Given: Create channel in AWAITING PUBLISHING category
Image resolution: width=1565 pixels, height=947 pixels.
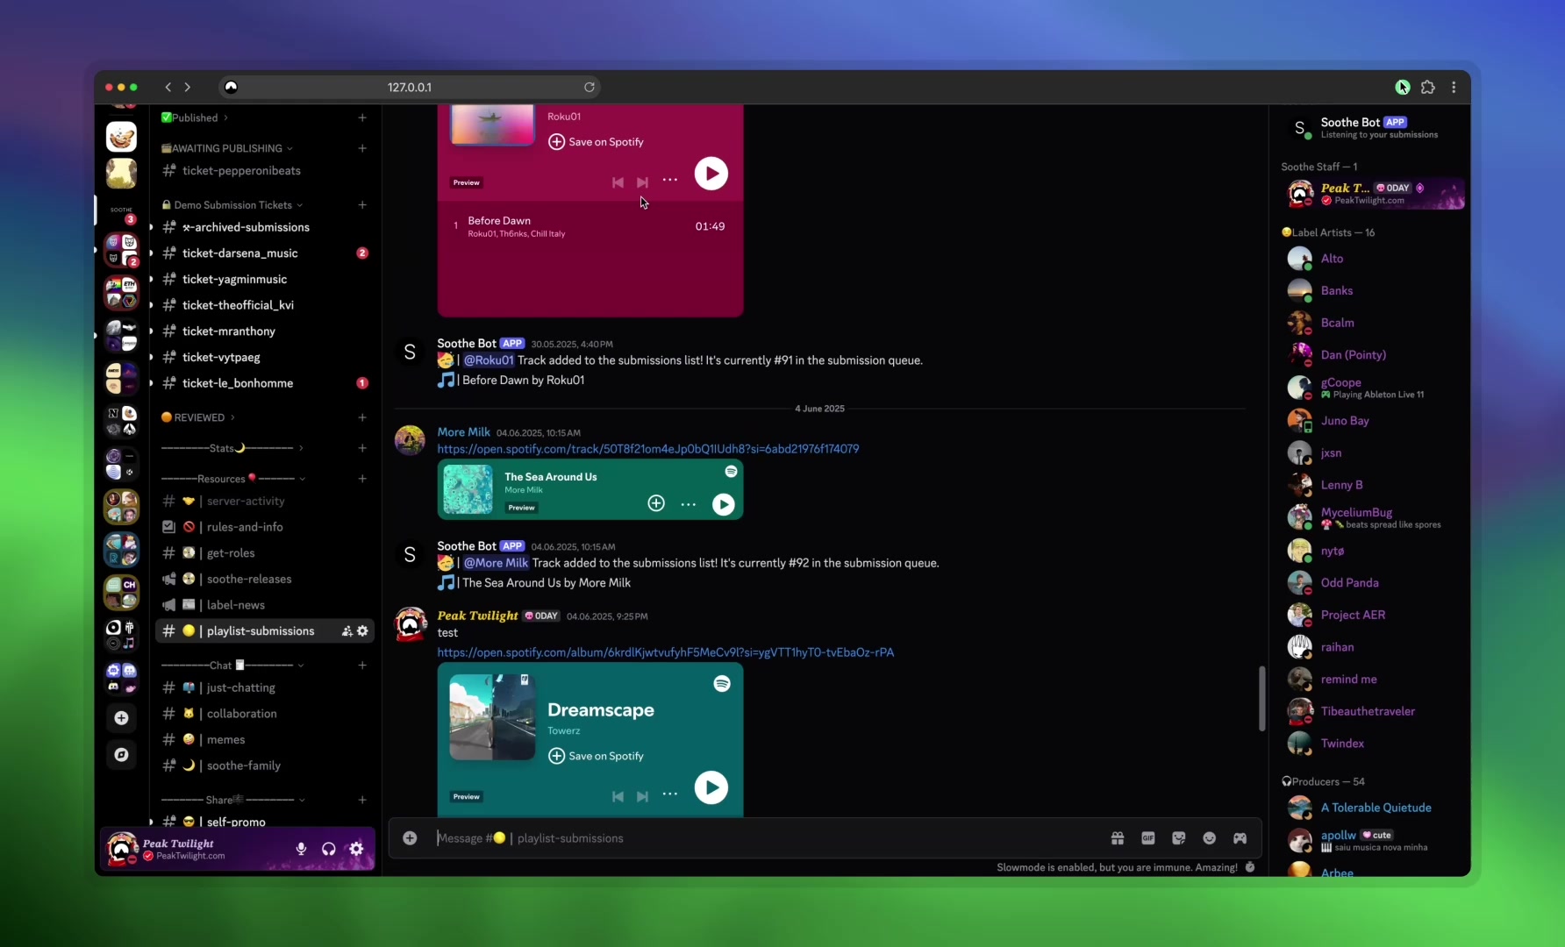Looking at the screenshot, I should (362, 148).
